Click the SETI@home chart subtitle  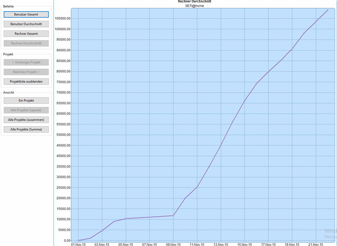click(194, 6)
